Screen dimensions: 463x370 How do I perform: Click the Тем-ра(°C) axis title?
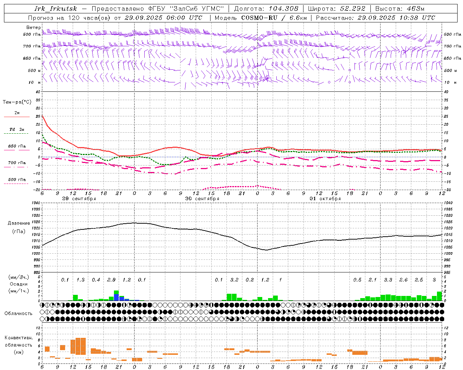point(17,102)
